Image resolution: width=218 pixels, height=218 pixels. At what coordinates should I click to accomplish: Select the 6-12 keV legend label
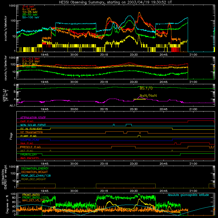pos(29,9)
